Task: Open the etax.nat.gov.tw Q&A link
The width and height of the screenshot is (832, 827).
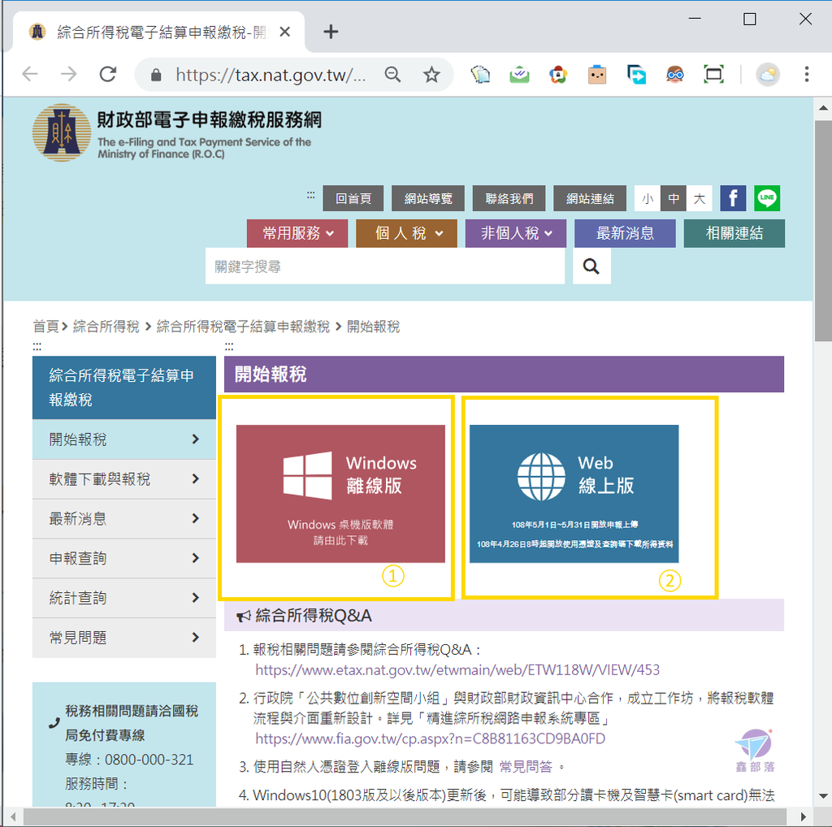Action: point(457,670)
